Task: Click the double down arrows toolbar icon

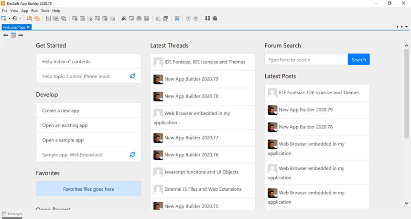Action: (207, 18)
